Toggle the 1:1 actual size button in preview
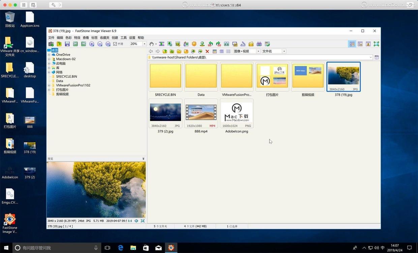Viewport: 418px width, 253px height. [130, 221]
